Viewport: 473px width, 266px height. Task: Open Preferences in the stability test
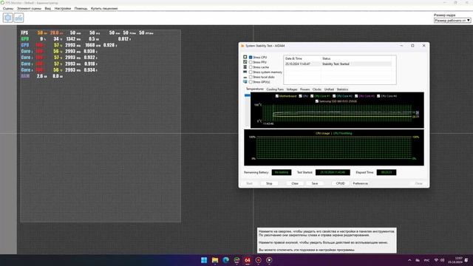361,183
